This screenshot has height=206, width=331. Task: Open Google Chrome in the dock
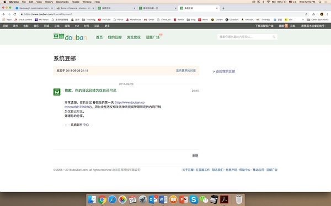pyautogui.click(x=102, y=199)
